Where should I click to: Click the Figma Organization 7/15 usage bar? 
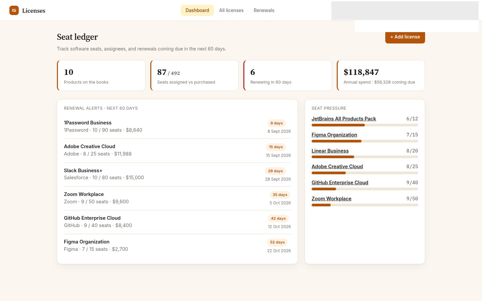tap(365, 141)
